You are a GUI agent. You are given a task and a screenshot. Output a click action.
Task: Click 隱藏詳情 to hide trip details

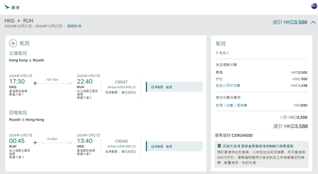74,26
